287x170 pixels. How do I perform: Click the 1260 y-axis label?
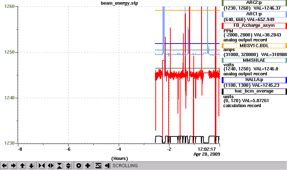[x=9, y=6]
